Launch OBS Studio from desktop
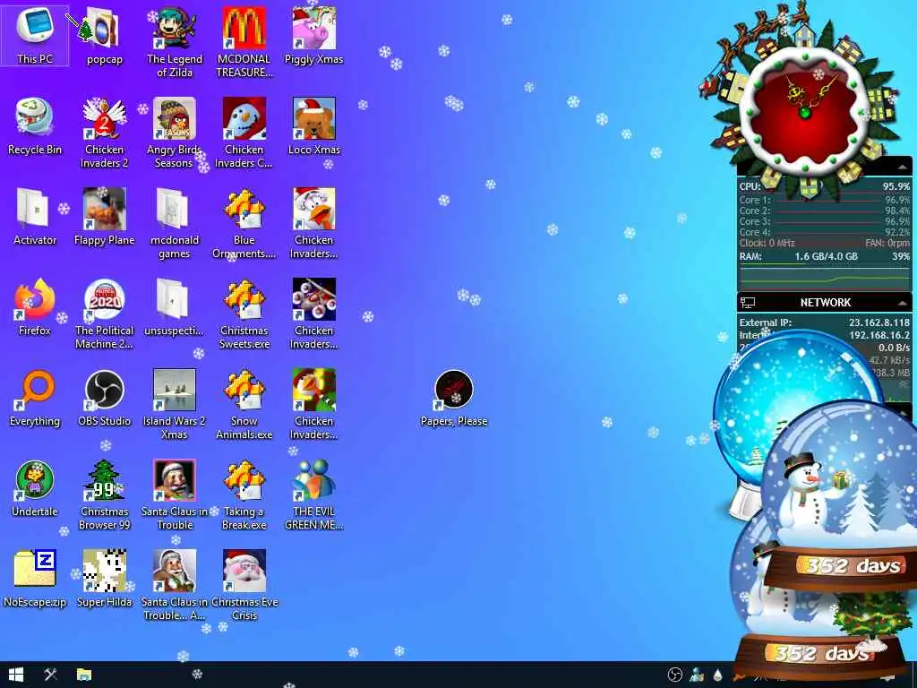The image size is (917, 688). (104, 398)
